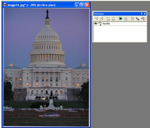
Task: Maximize the Image14.jpg window
Action: [82, 5]
